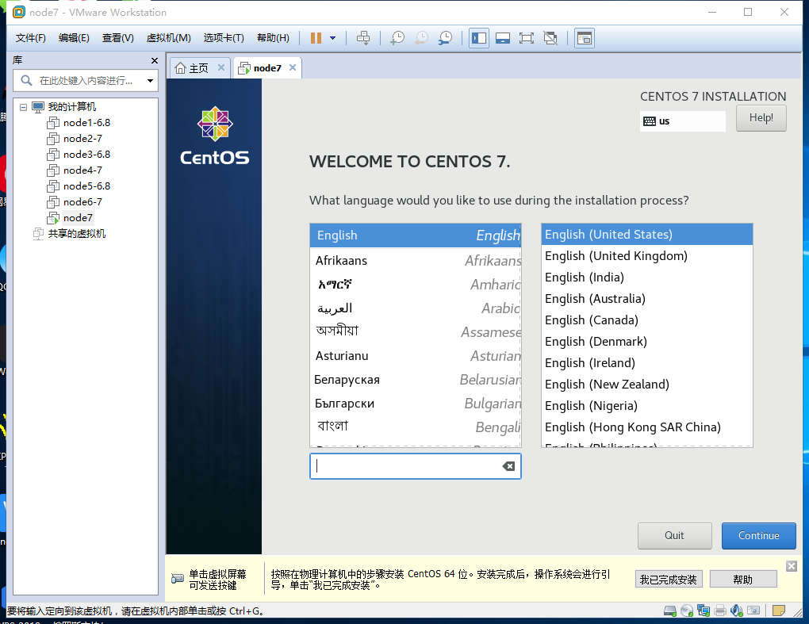
Task: Open the 查看(V) menu
Action: pos(117,38)
